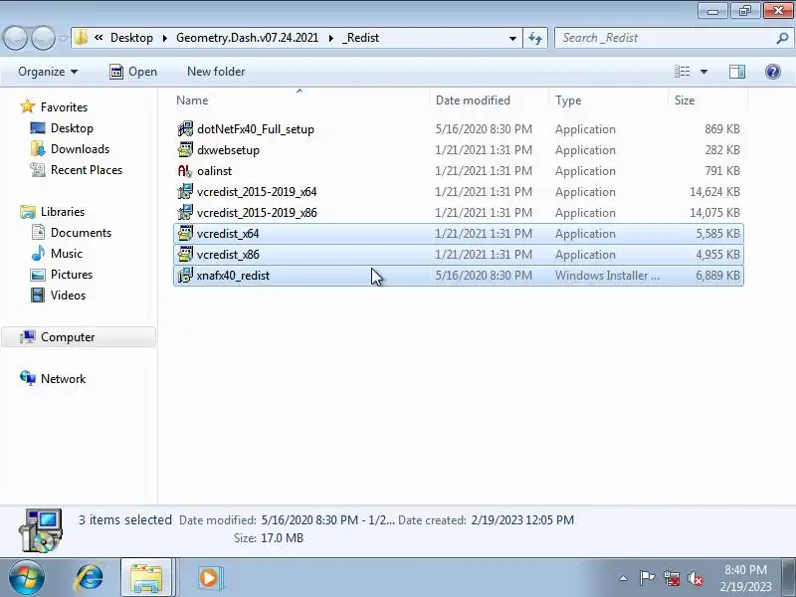The height and width of the screenshot is (597, 796).
Task: Click the Back navigation button
Action: click(x=15, y=38)
